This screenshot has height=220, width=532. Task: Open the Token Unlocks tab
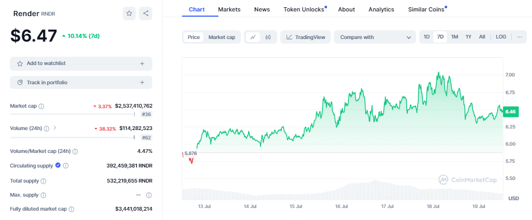click(x=304, y=9)
